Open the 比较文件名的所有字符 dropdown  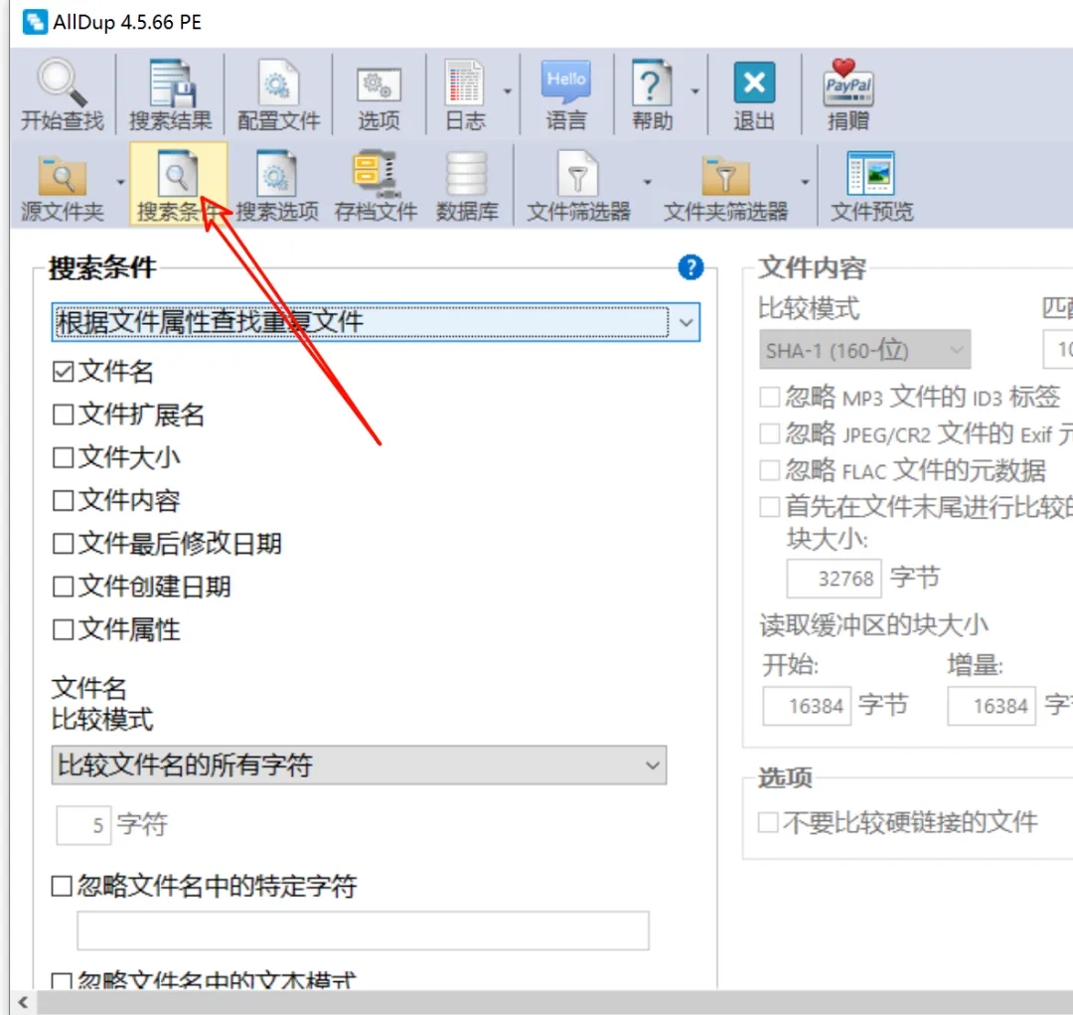[359, 764]
